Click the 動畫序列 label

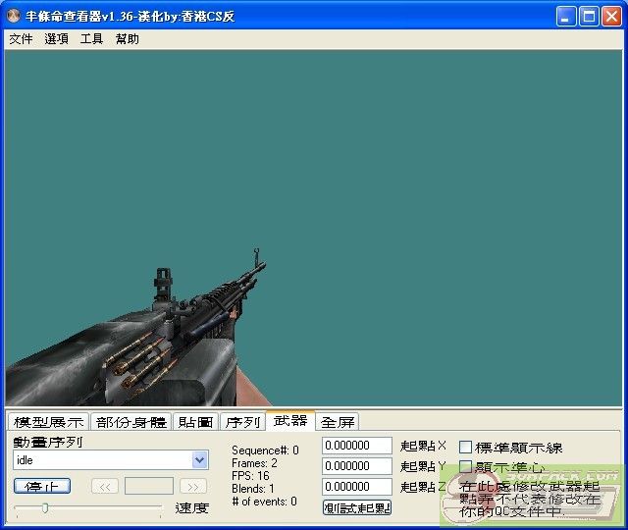coord(48,442)
